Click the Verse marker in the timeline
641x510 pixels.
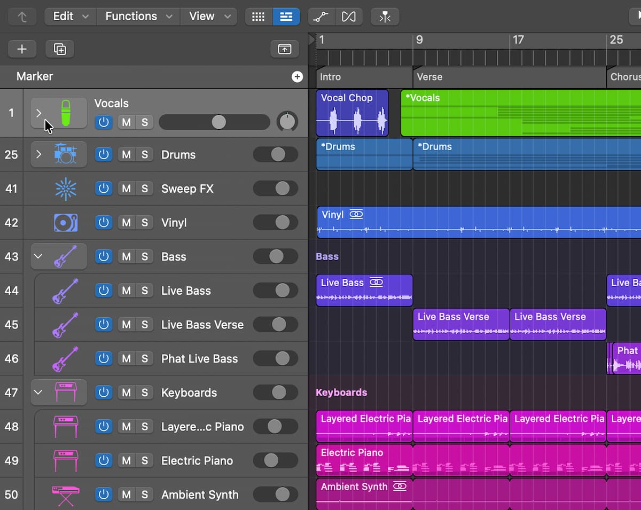click(510, 77)
